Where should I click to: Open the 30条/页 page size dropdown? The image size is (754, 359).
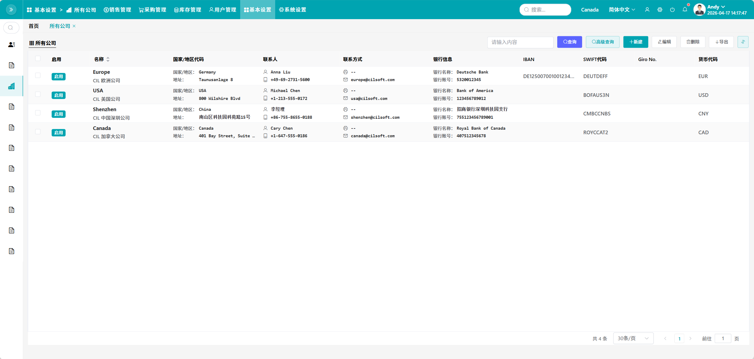point(633,338)
